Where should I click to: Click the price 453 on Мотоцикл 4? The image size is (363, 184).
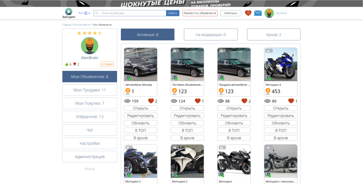tap(276, 91)
